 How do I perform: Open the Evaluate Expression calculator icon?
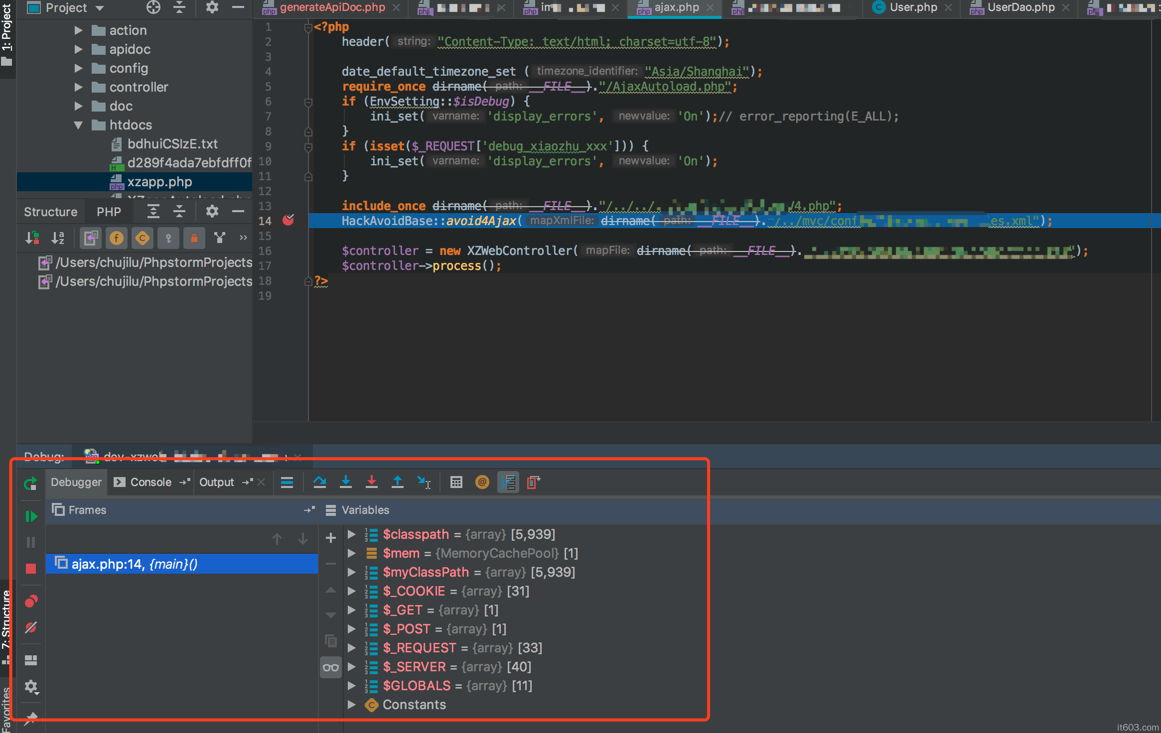456,482
